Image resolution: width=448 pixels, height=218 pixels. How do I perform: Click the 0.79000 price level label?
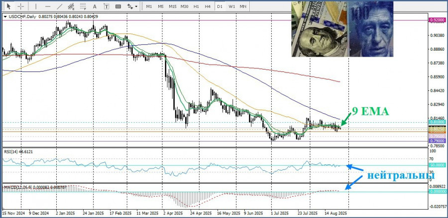click(437, 141)
